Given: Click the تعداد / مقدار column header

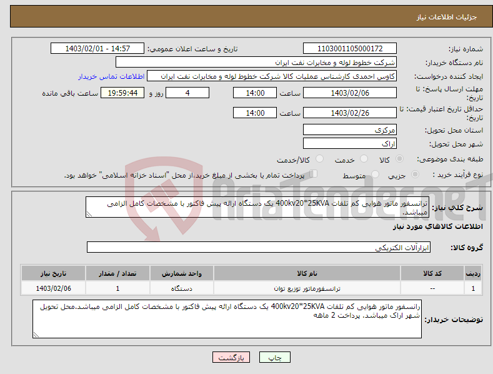Looking at the screenshot, I should (x=117, y=273).
